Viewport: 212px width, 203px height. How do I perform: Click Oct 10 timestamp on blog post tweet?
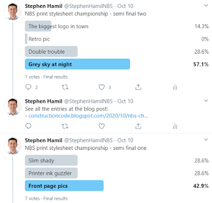(125, 101)
